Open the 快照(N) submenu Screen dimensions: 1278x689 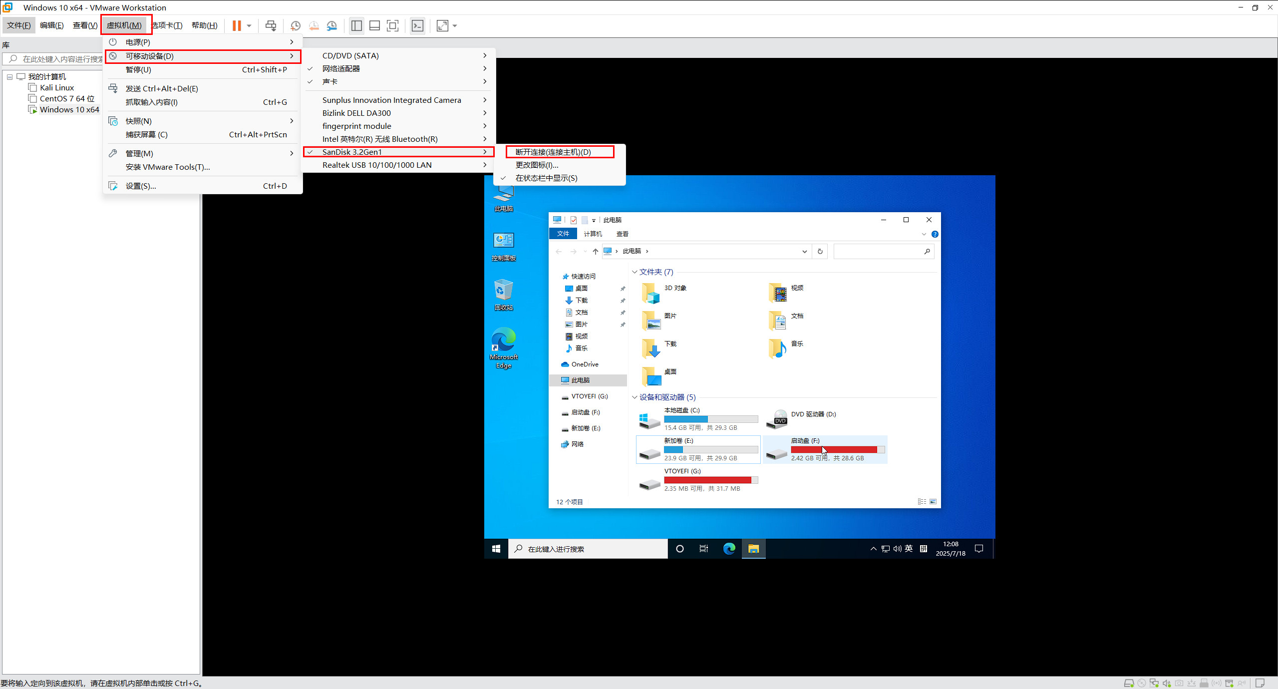pyautogui.click(x=139, y=121)
